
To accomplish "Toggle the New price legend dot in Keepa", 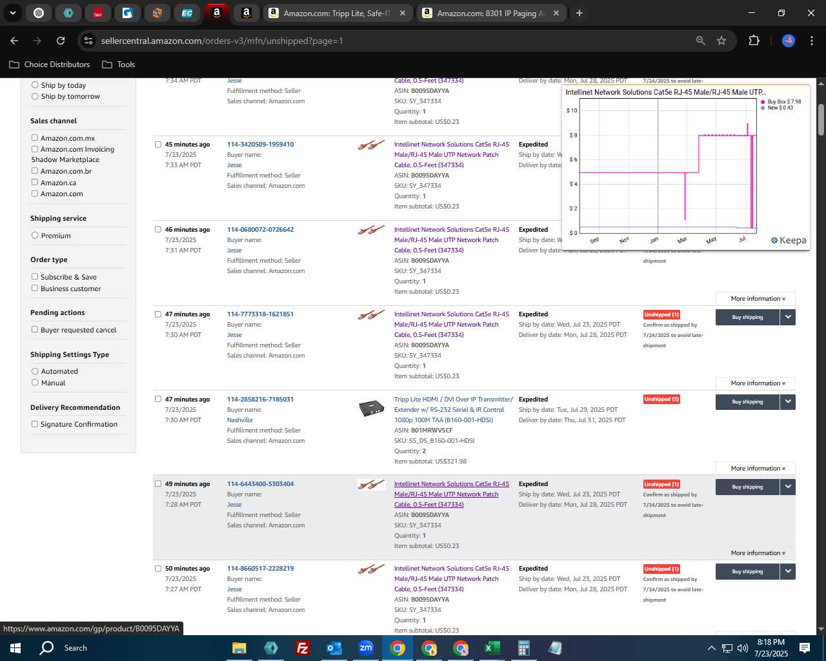I will (x=763, y=108).
